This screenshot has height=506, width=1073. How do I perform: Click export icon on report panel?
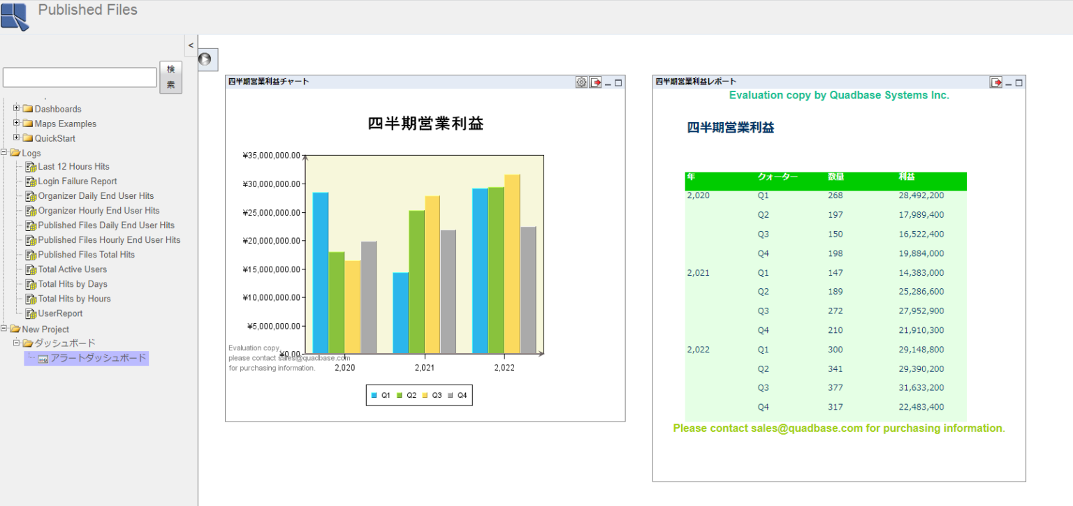995,82
